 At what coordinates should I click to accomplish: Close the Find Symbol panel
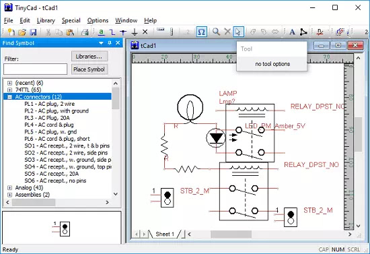[118, 43]
